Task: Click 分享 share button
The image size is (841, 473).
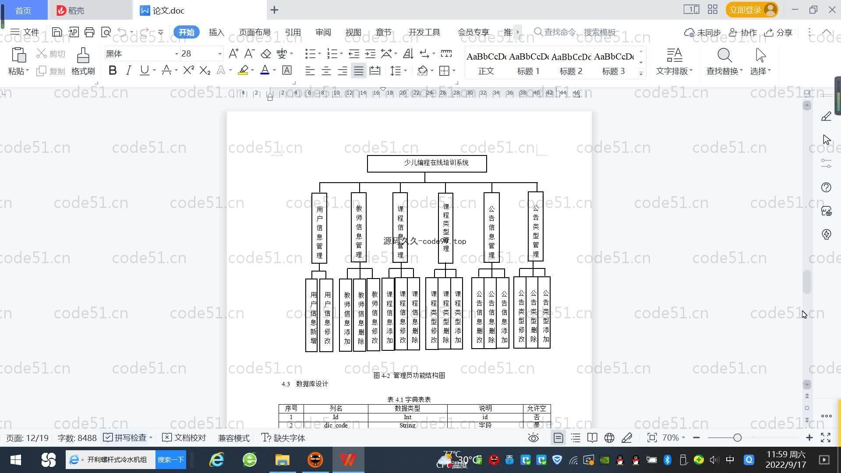Action: coord(779,32)
